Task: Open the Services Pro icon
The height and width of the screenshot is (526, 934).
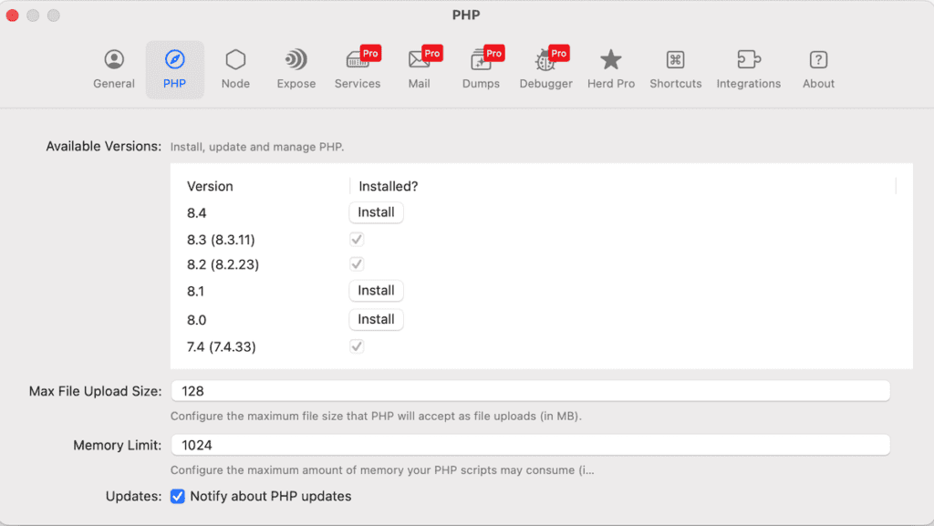Action: pos(358,60)
